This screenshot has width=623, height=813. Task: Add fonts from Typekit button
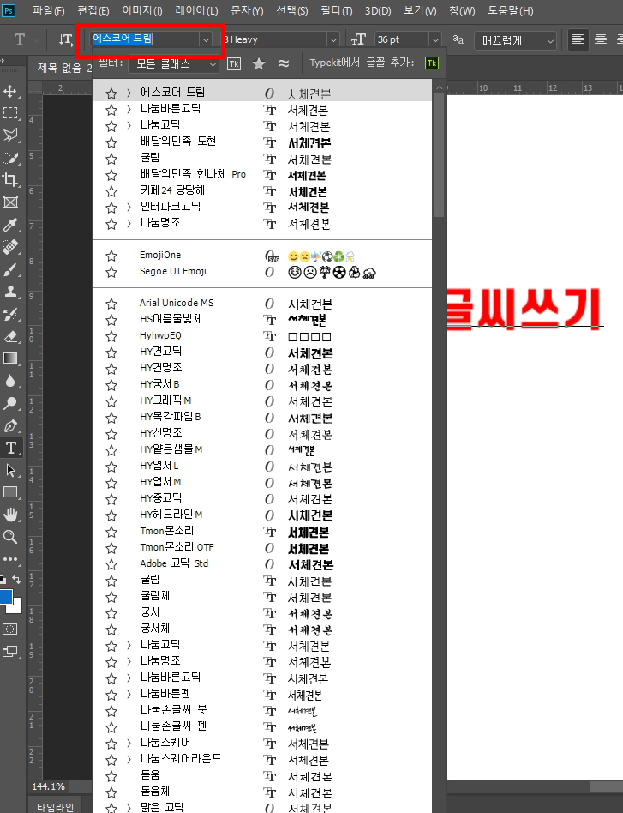click(431, 63)
